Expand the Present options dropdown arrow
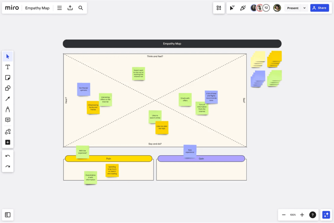Image resolution: width=334 pixels, height=223 pixels. tap(304, 8)
